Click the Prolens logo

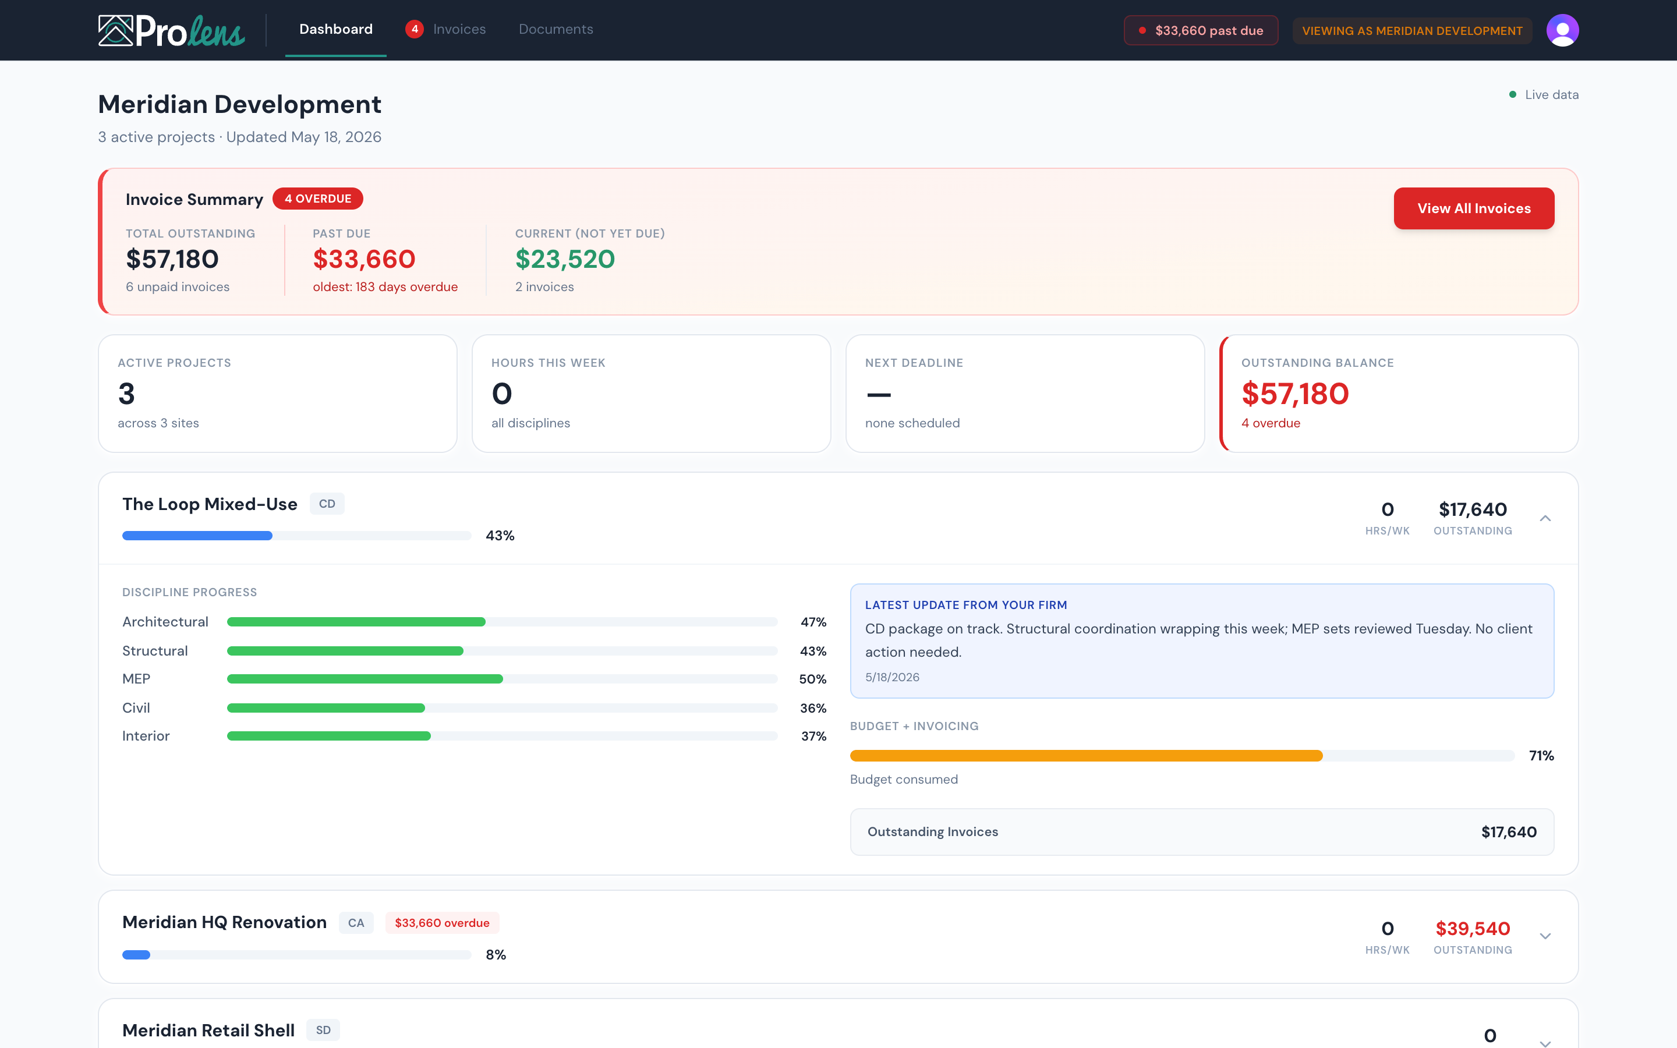172,30
